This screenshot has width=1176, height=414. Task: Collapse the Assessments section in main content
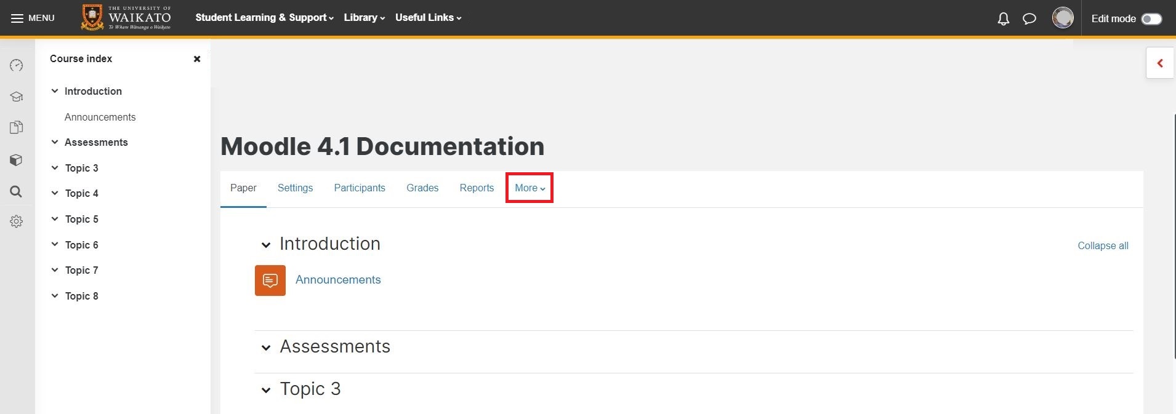(266, 348)
